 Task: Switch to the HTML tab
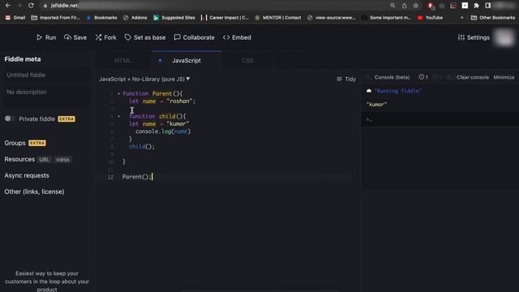(122, 61)
